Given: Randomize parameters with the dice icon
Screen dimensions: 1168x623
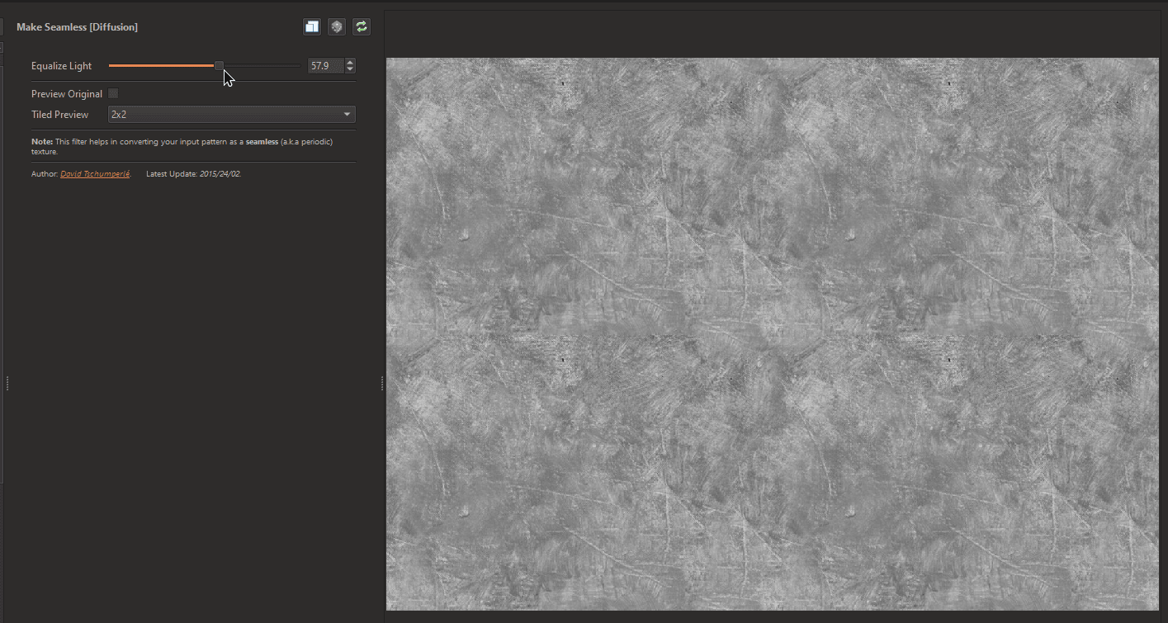Looking at the screenshot, I should pos(336,27).
